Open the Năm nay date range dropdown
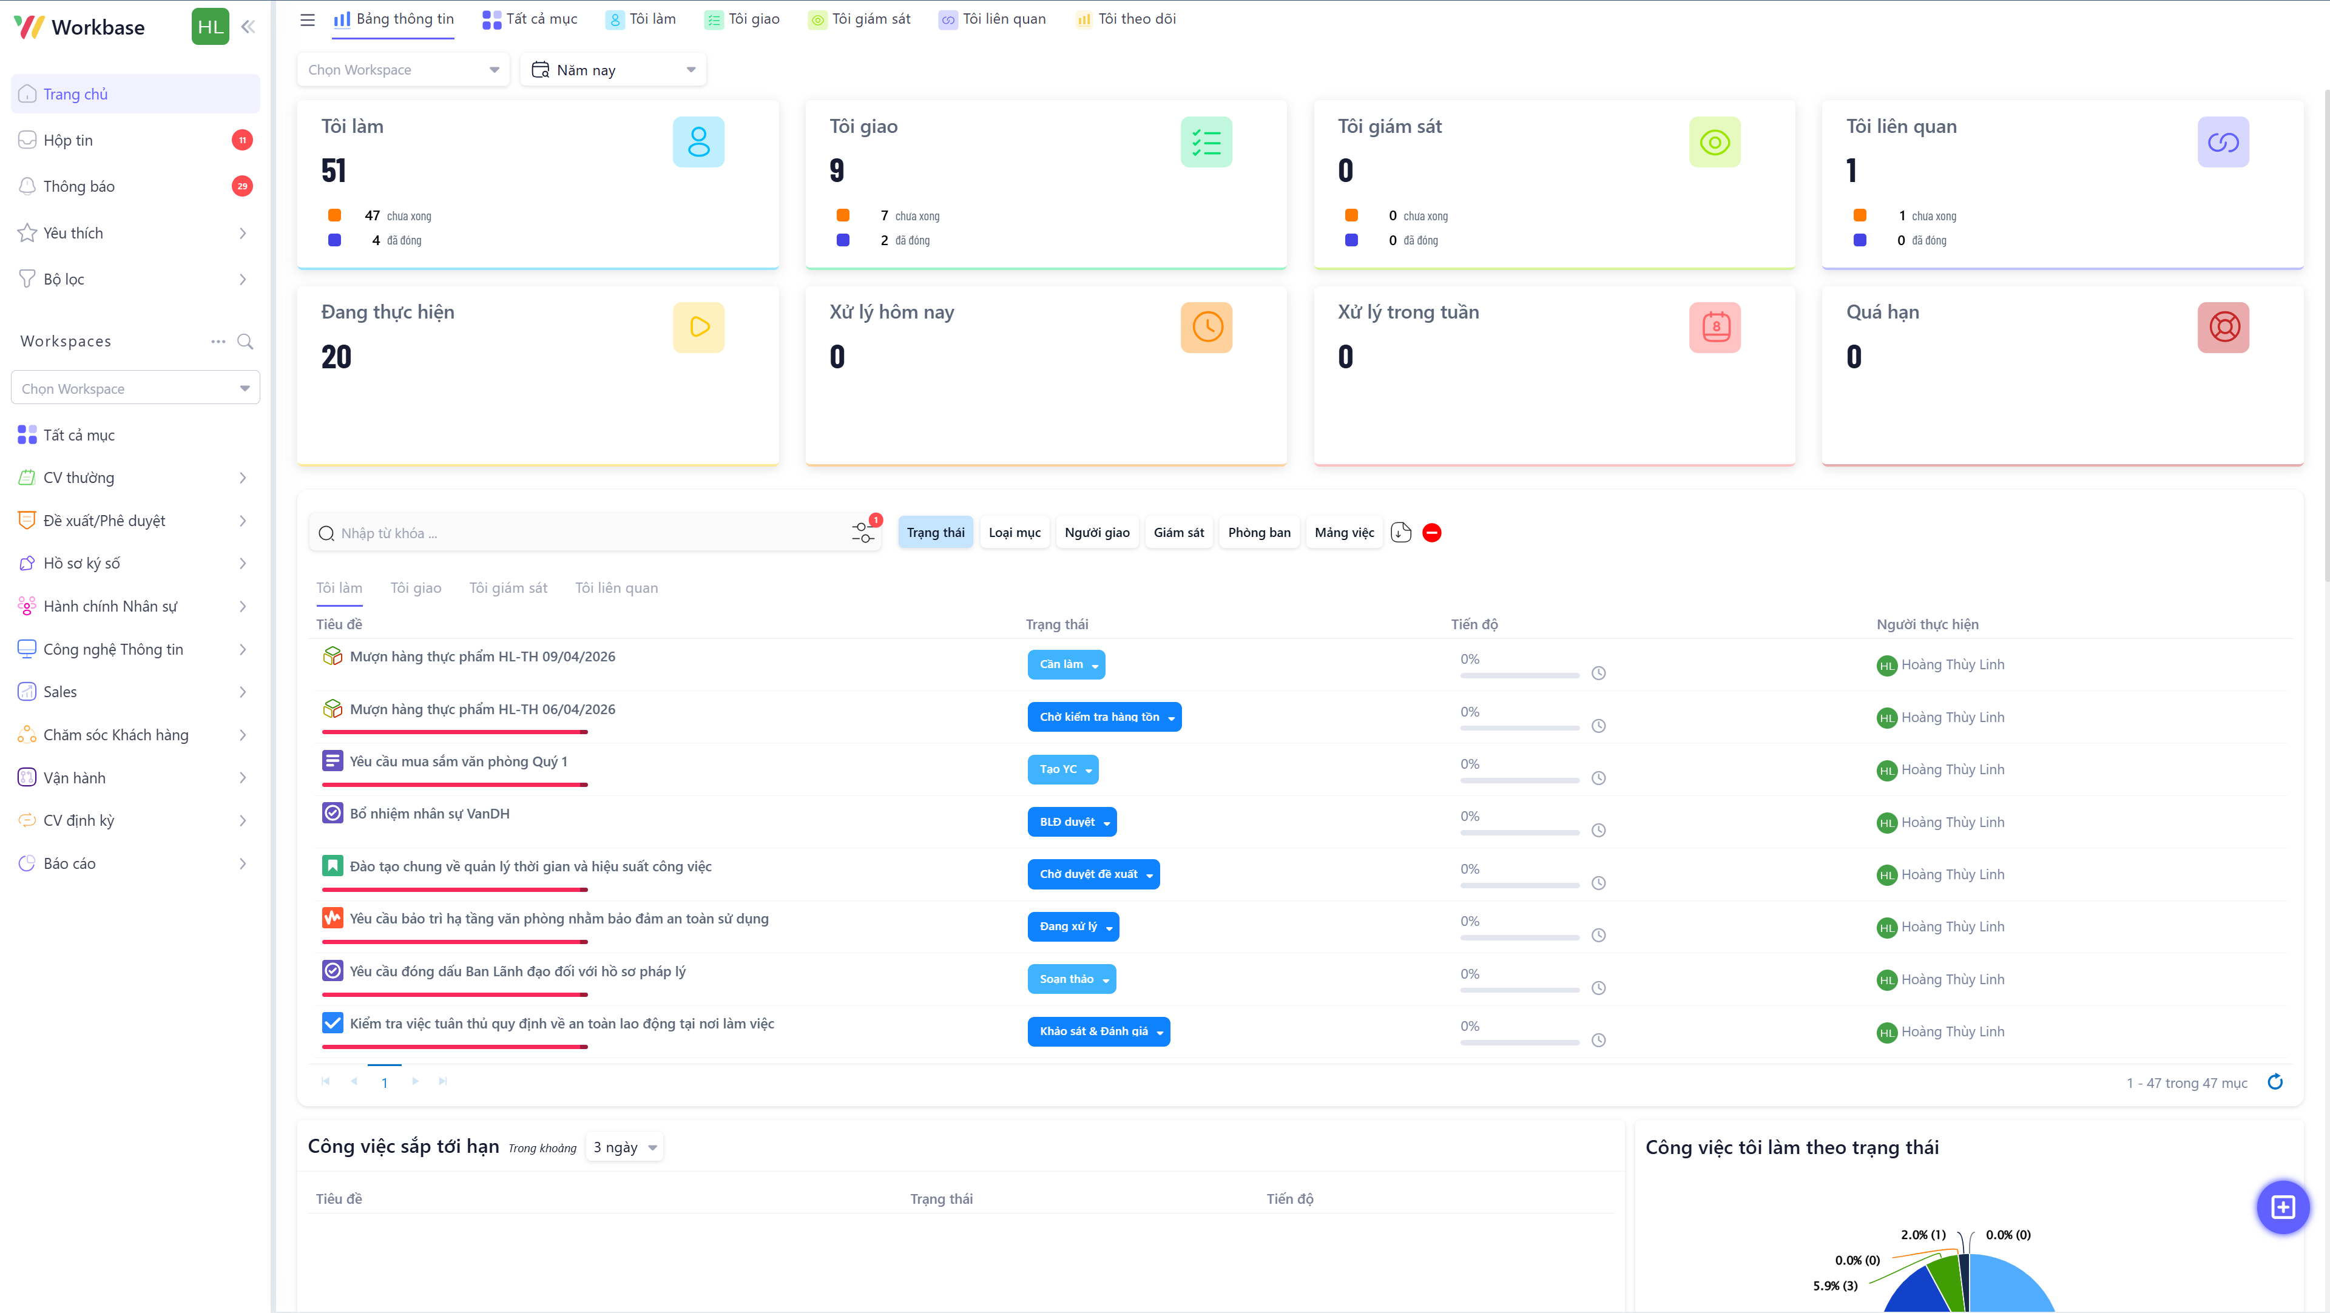This screenshot has height=1313, width=2330. click(x=613, y=70)
